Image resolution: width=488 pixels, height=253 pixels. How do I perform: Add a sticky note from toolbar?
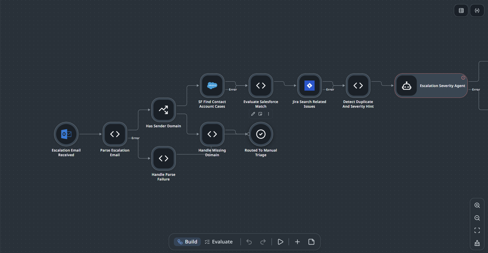coord(311,242)
